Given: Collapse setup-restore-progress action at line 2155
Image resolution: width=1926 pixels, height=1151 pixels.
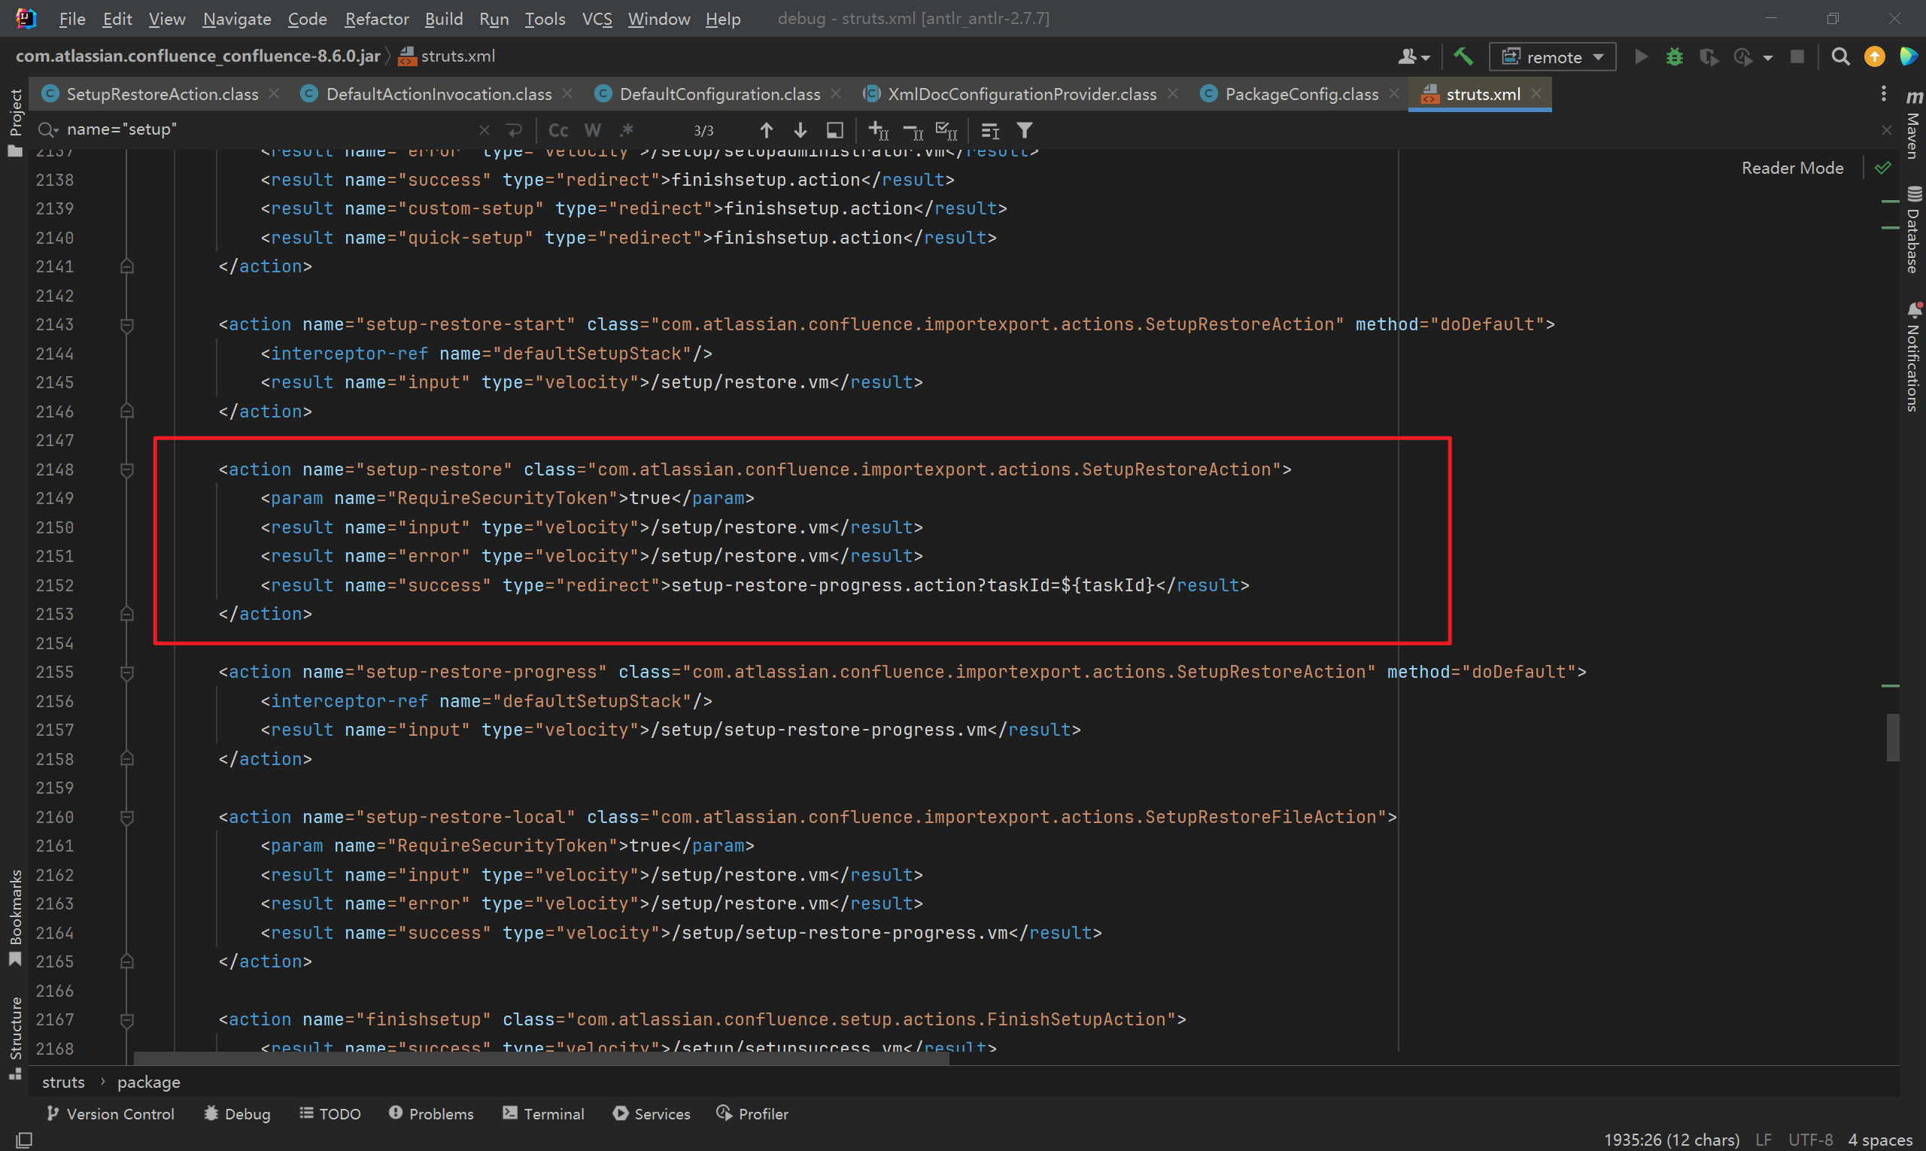Looking at the screenshot, I should click(x=127, y=673).
